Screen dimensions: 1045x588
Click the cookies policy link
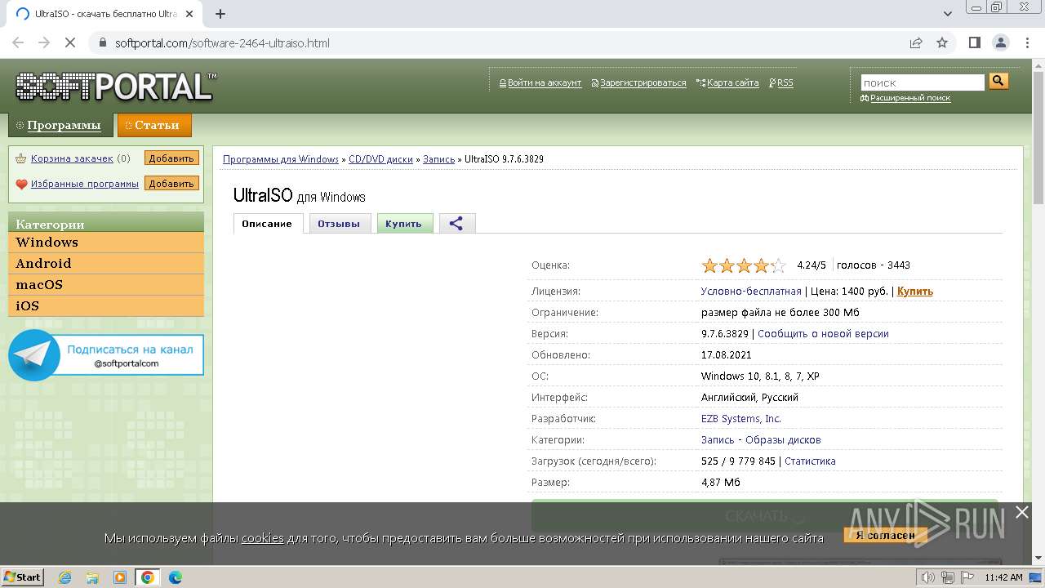pyautogui.click(x=263, y=538)
